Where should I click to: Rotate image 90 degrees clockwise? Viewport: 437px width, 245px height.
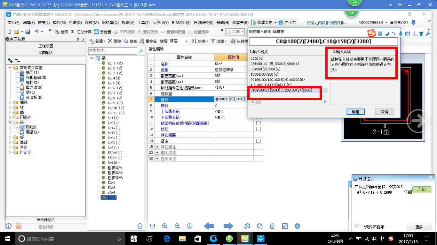260,226
